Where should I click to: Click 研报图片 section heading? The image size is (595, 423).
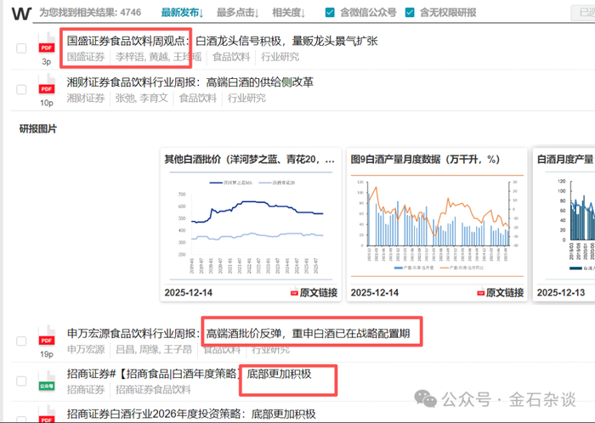[x=38, y=129]
